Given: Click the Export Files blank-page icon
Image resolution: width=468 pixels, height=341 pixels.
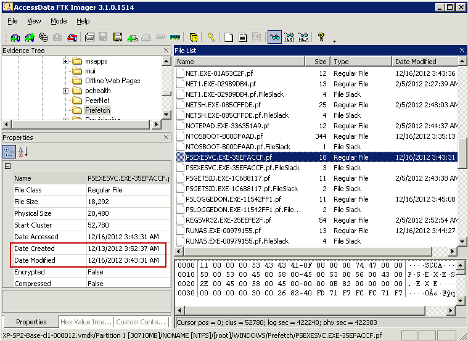Looking at the screenshot, I should tap(229, 38).
